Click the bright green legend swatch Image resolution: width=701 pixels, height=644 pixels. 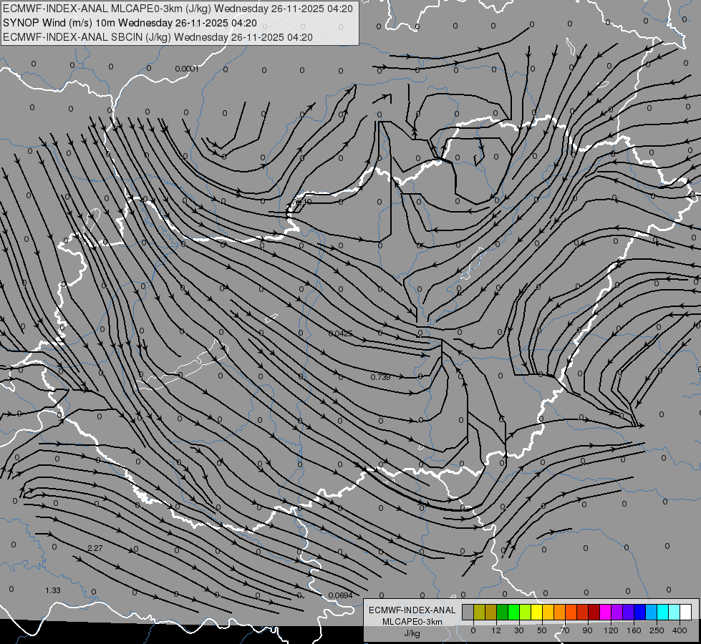pos(514,612)
